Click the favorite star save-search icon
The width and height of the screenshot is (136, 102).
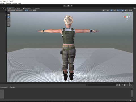click(127, 85)
